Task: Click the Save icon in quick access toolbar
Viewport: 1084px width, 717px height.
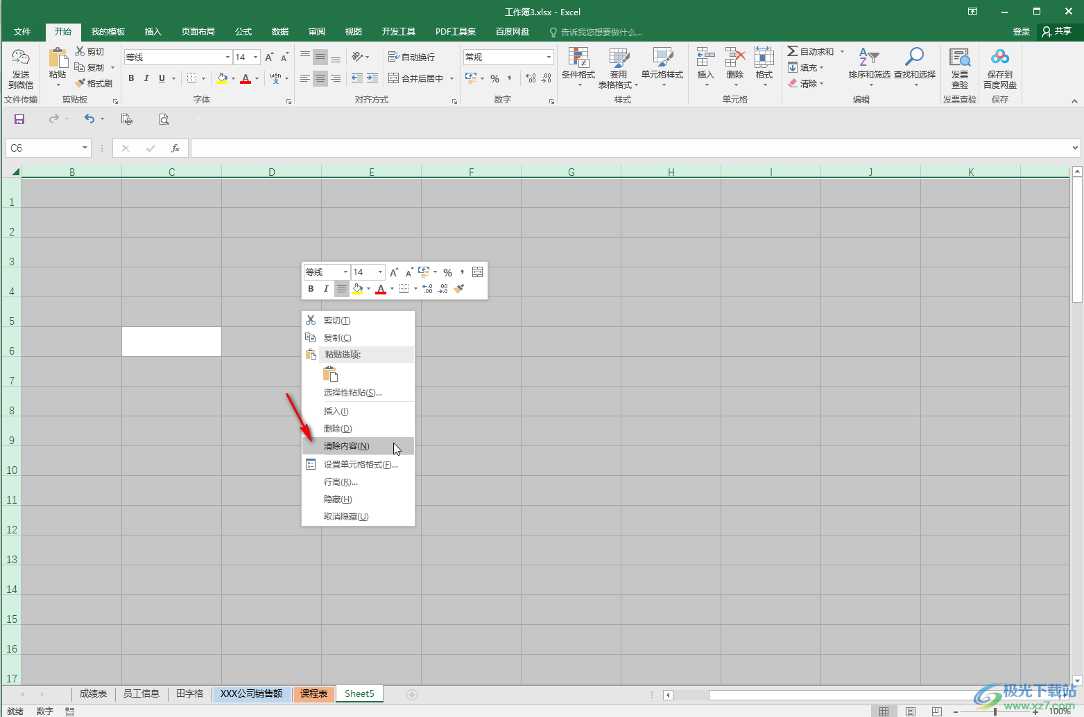Action: [19, 119]
